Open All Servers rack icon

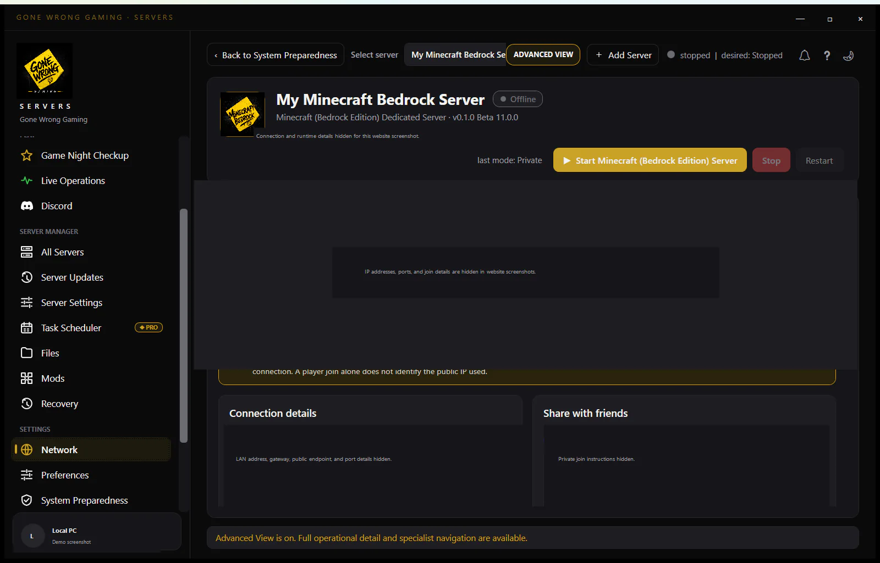tap(26, 252)
